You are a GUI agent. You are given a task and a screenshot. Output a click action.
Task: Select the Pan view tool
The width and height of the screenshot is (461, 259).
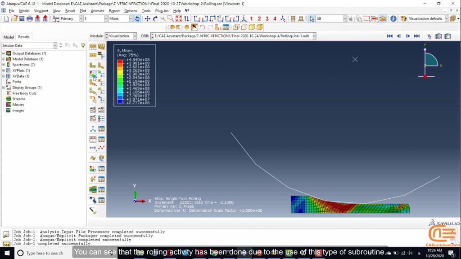[147, 19]
